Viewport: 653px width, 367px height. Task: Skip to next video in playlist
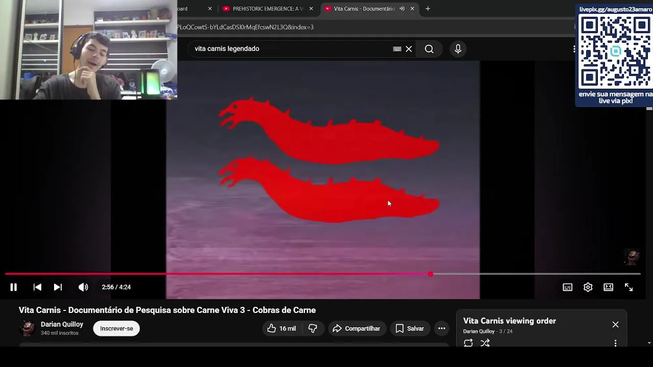58,287
